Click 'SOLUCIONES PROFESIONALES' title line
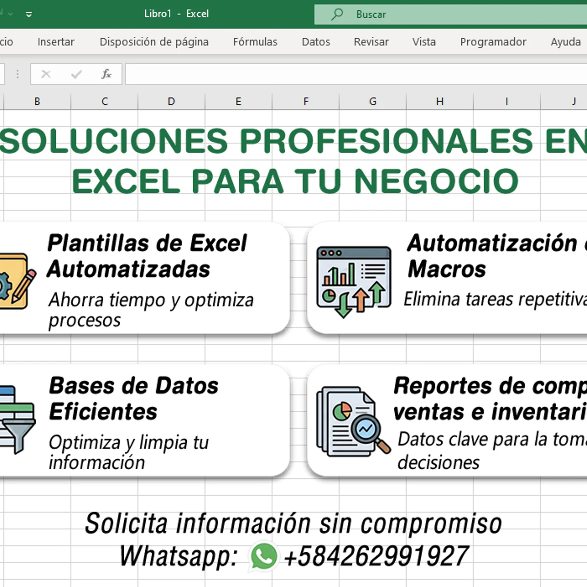 293,141
